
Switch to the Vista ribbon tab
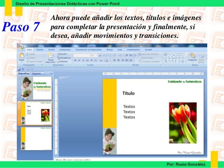pos(120,50)
